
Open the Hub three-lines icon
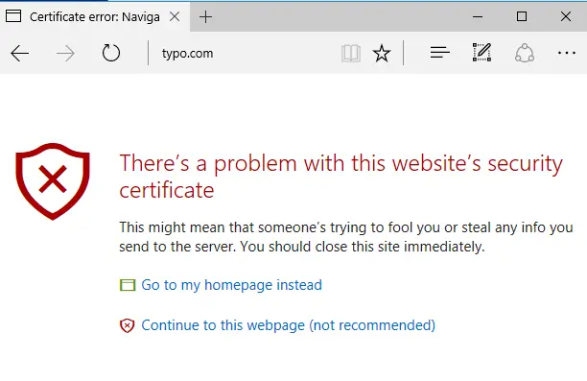[440, 53]
